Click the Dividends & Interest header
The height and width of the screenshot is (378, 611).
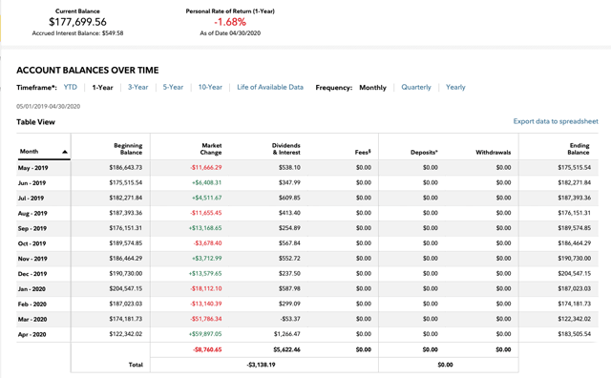point(286,149)
